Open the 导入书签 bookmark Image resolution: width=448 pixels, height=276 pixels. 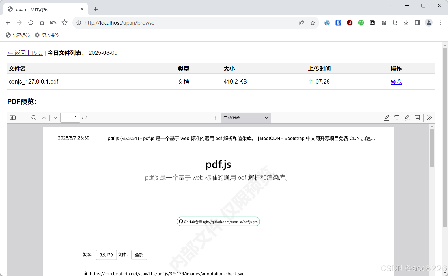(47, 35)
